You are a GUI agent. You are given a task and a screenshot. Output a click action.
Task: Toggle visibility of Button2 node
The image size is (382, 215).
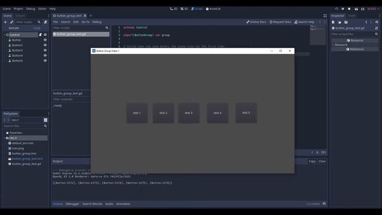tap(45, 45)
